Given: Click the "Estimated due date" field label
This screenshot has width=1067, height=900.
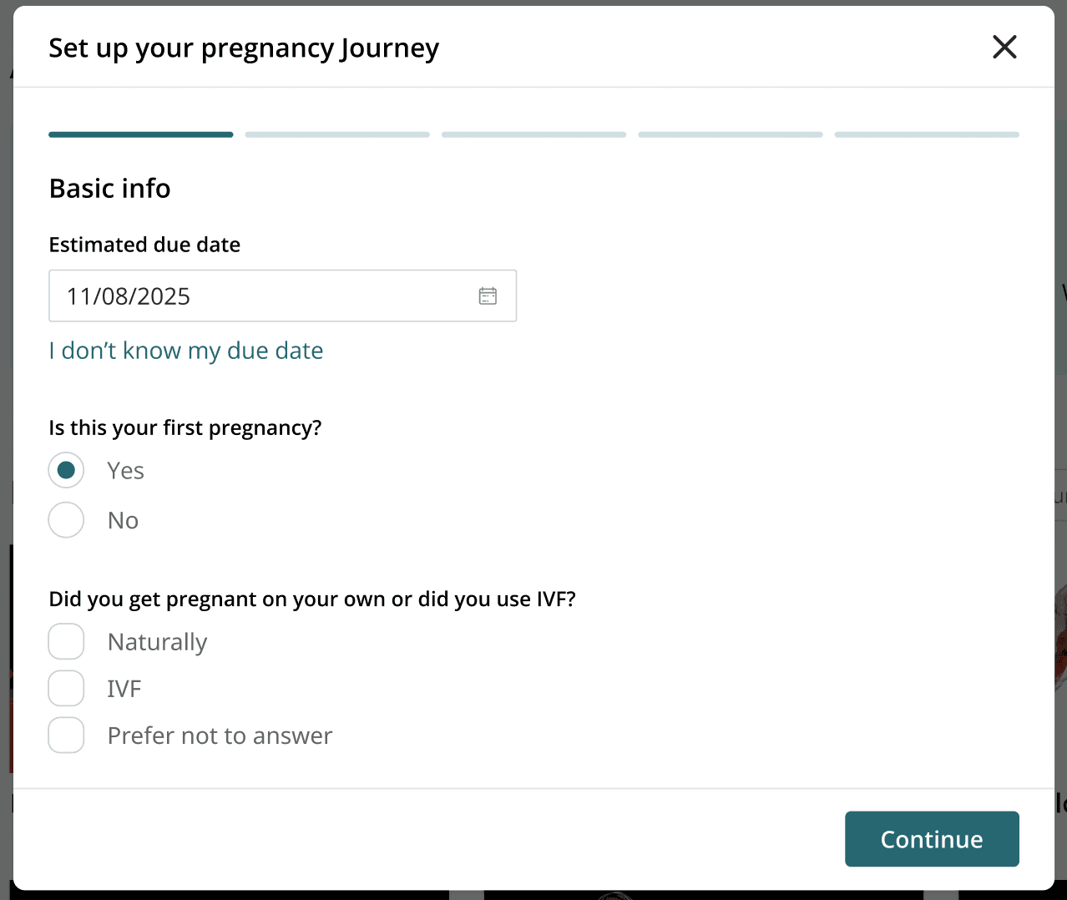Looking at the screenshot, I should [x=144, y=245].
